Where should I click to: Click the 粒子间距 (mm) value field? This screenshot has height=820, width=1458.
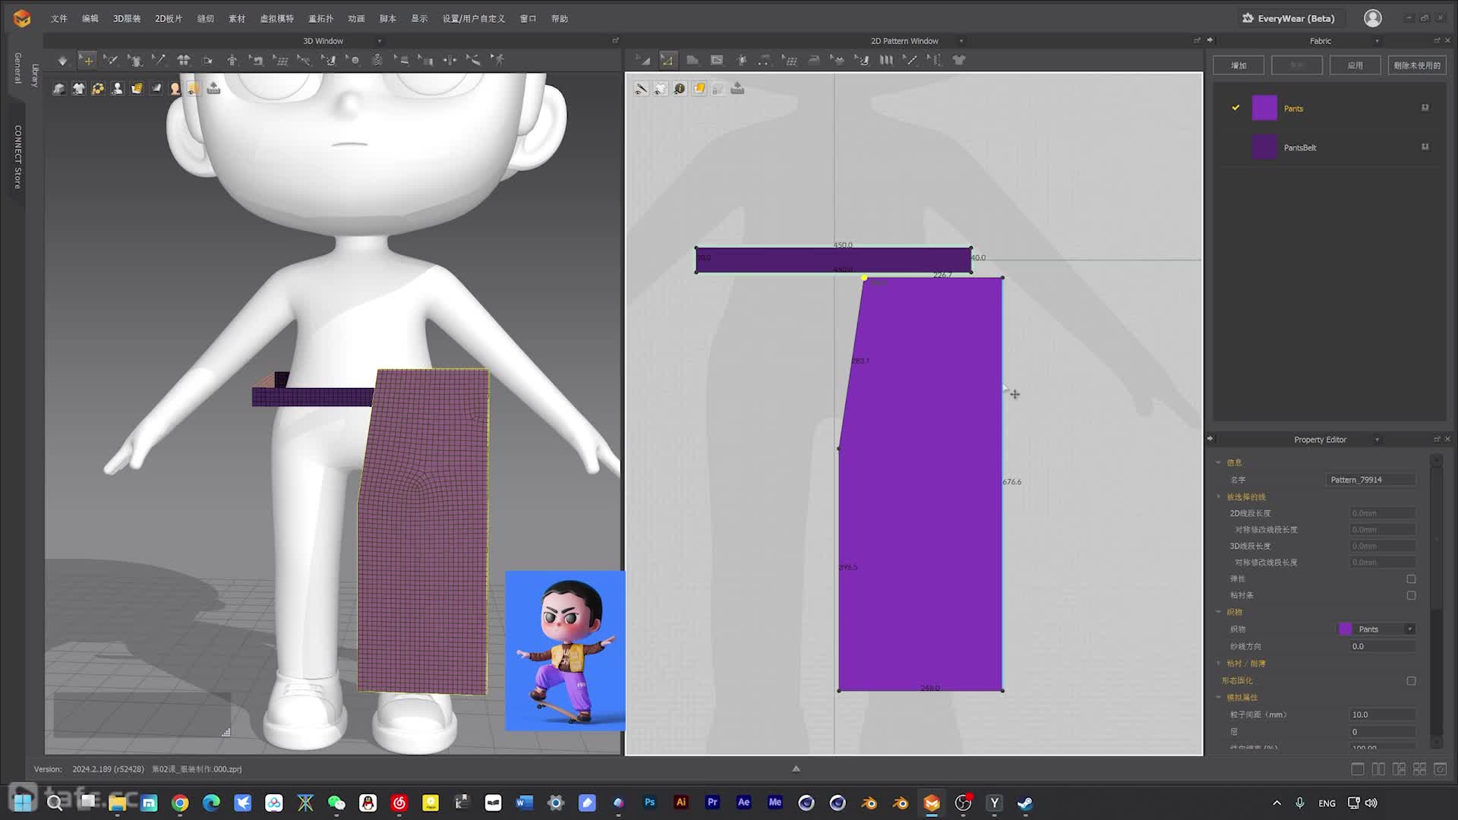[1382, 714]
